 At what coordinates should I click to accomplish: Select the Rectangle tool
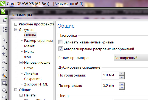coord(4,83)
